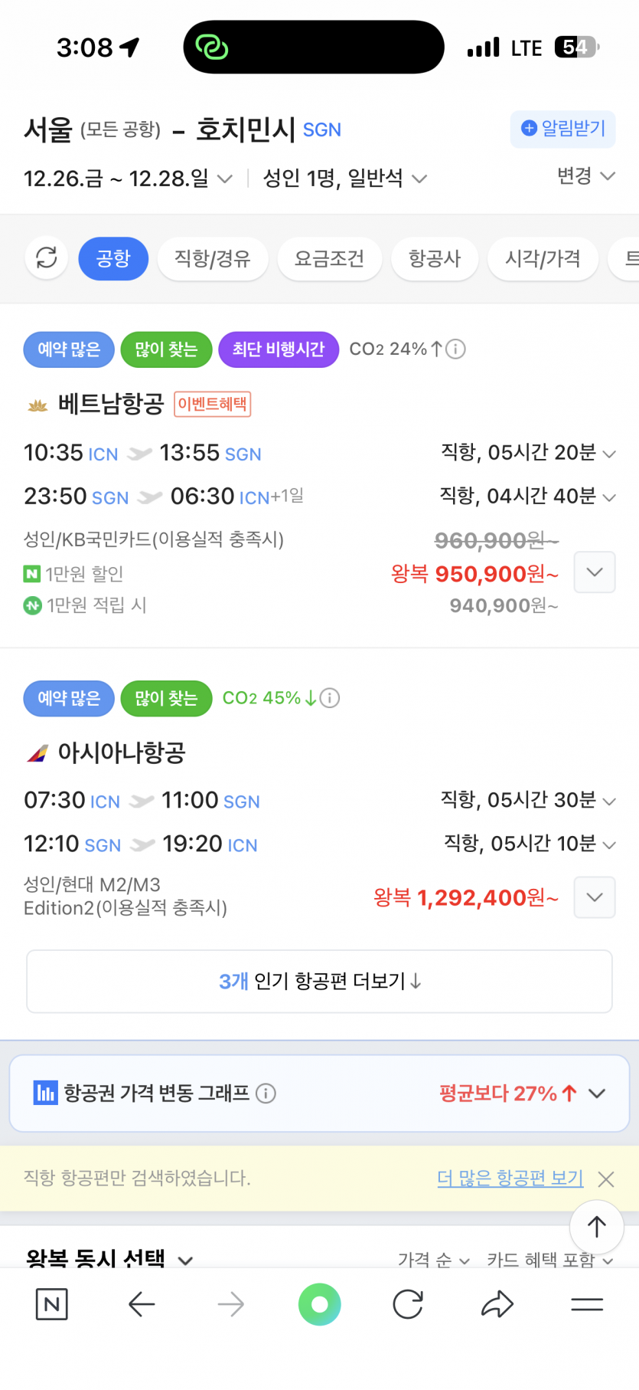Open the 더 많은 항공편 보기 link
This screenshot has width=639, height=1390.
click(x=510, y=1178)
